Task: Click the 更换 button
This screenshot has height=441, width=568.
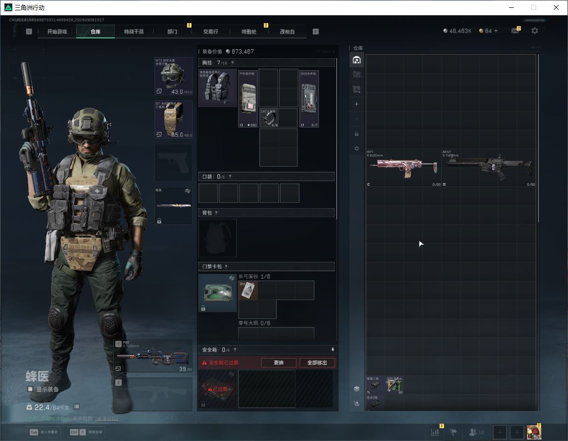Action: pos(279,363)
